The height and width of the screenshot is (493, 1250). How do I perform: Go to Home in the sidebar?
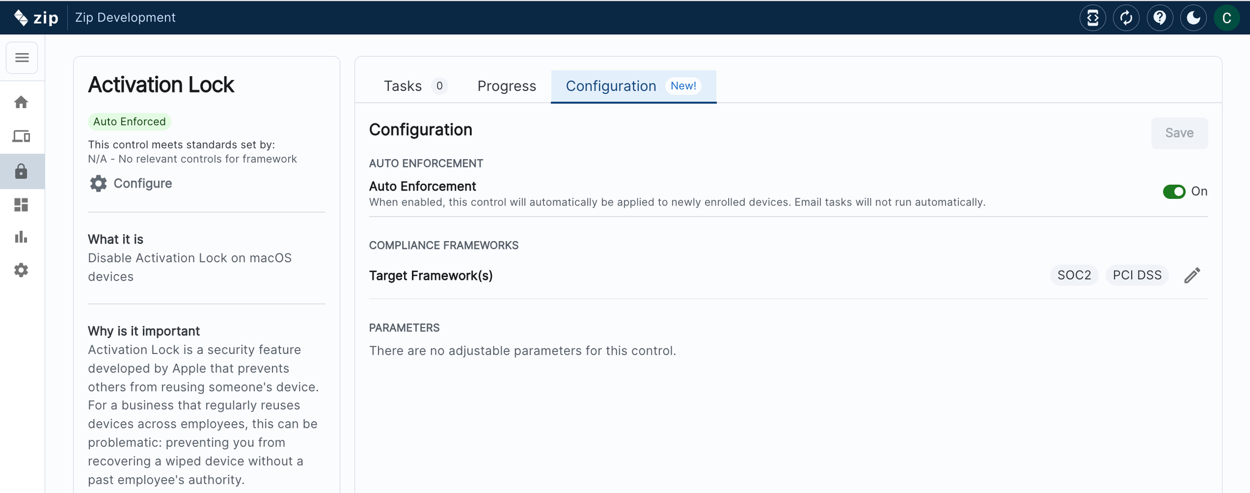tap(21, 102)
